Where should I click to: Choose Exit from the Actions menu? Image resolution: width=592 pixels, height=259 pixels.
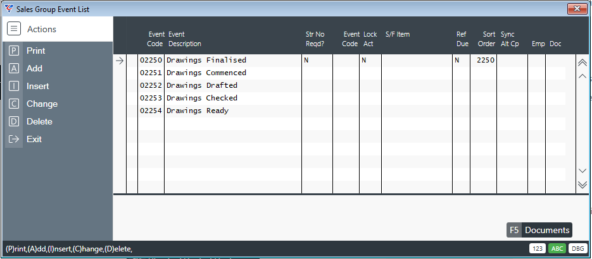tap(34, 139)
